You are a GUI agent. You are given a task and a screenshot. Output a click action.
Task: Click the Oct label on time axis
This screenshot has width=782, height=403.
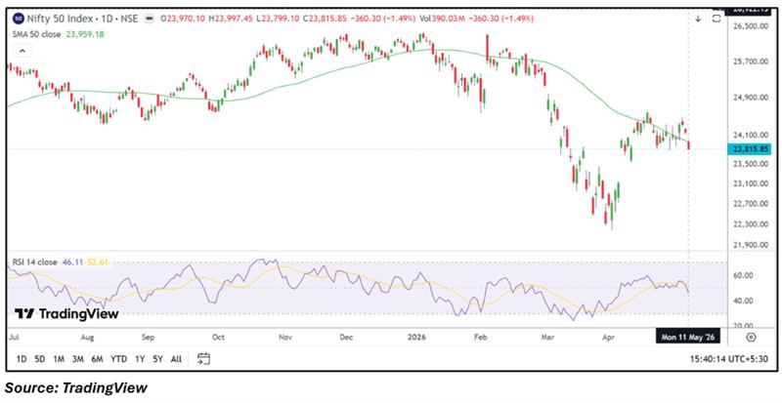click(x=218, y=338)
